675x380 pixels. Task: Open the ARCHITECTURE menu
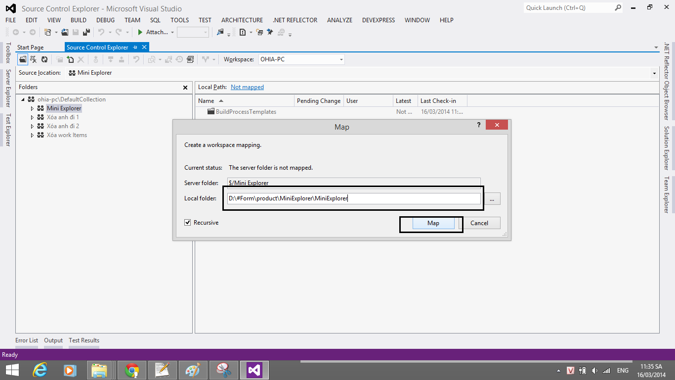(x=242, y=20)
